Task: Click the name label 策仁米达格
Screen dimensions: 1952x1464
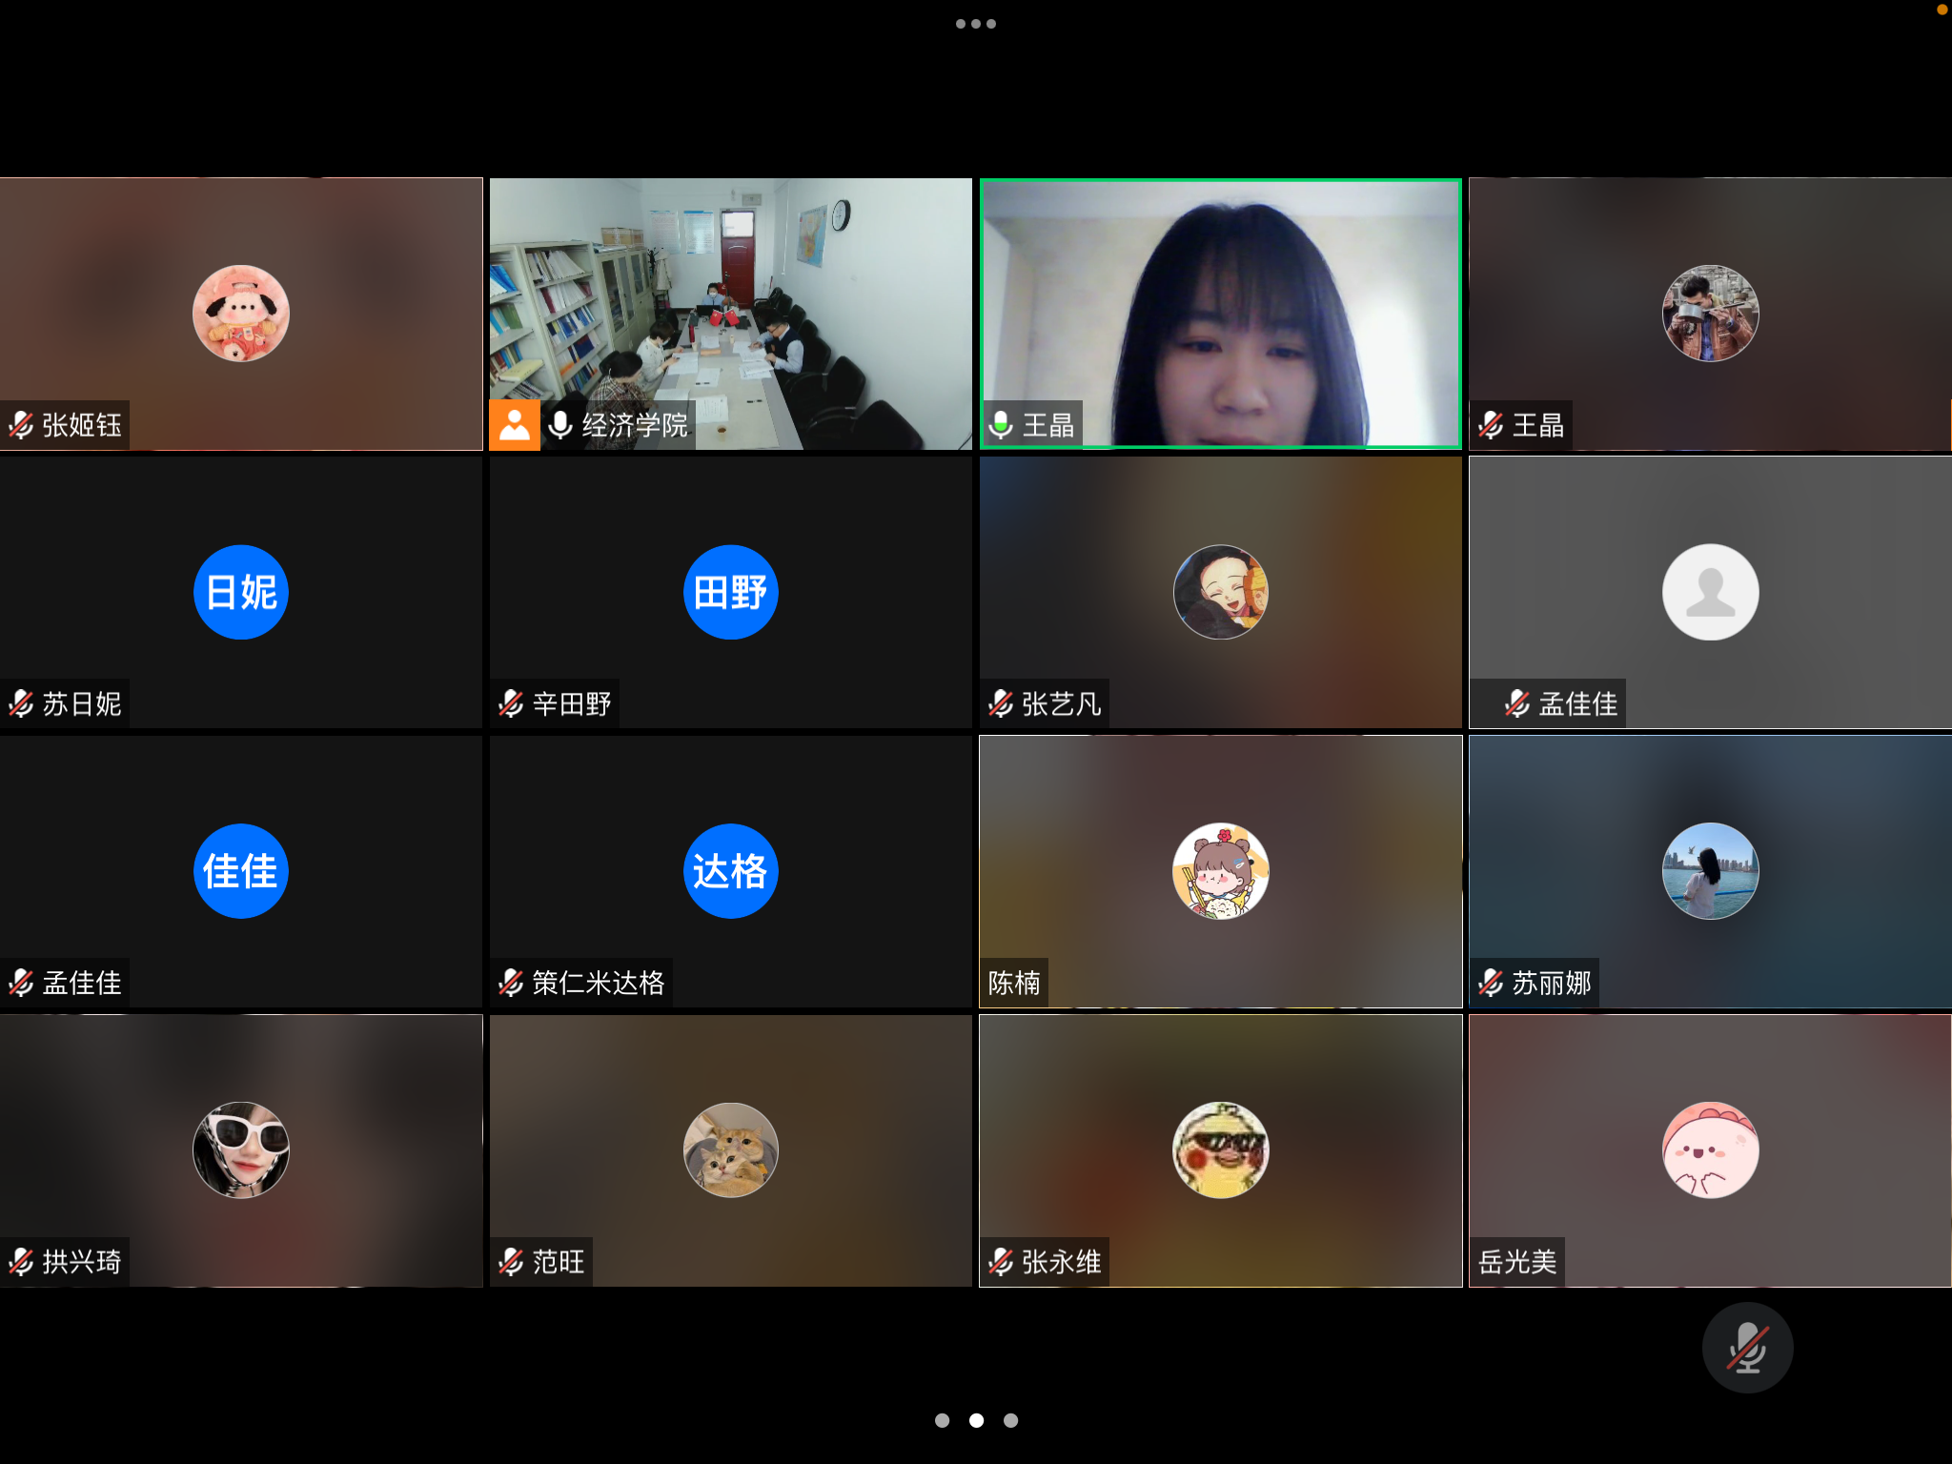Action: point(599,983)
